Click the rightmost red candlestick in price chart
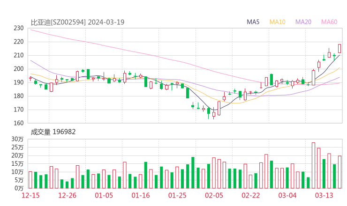Image resolution: width=347 pixels, height=206 pixels. (x=339, y=48)
